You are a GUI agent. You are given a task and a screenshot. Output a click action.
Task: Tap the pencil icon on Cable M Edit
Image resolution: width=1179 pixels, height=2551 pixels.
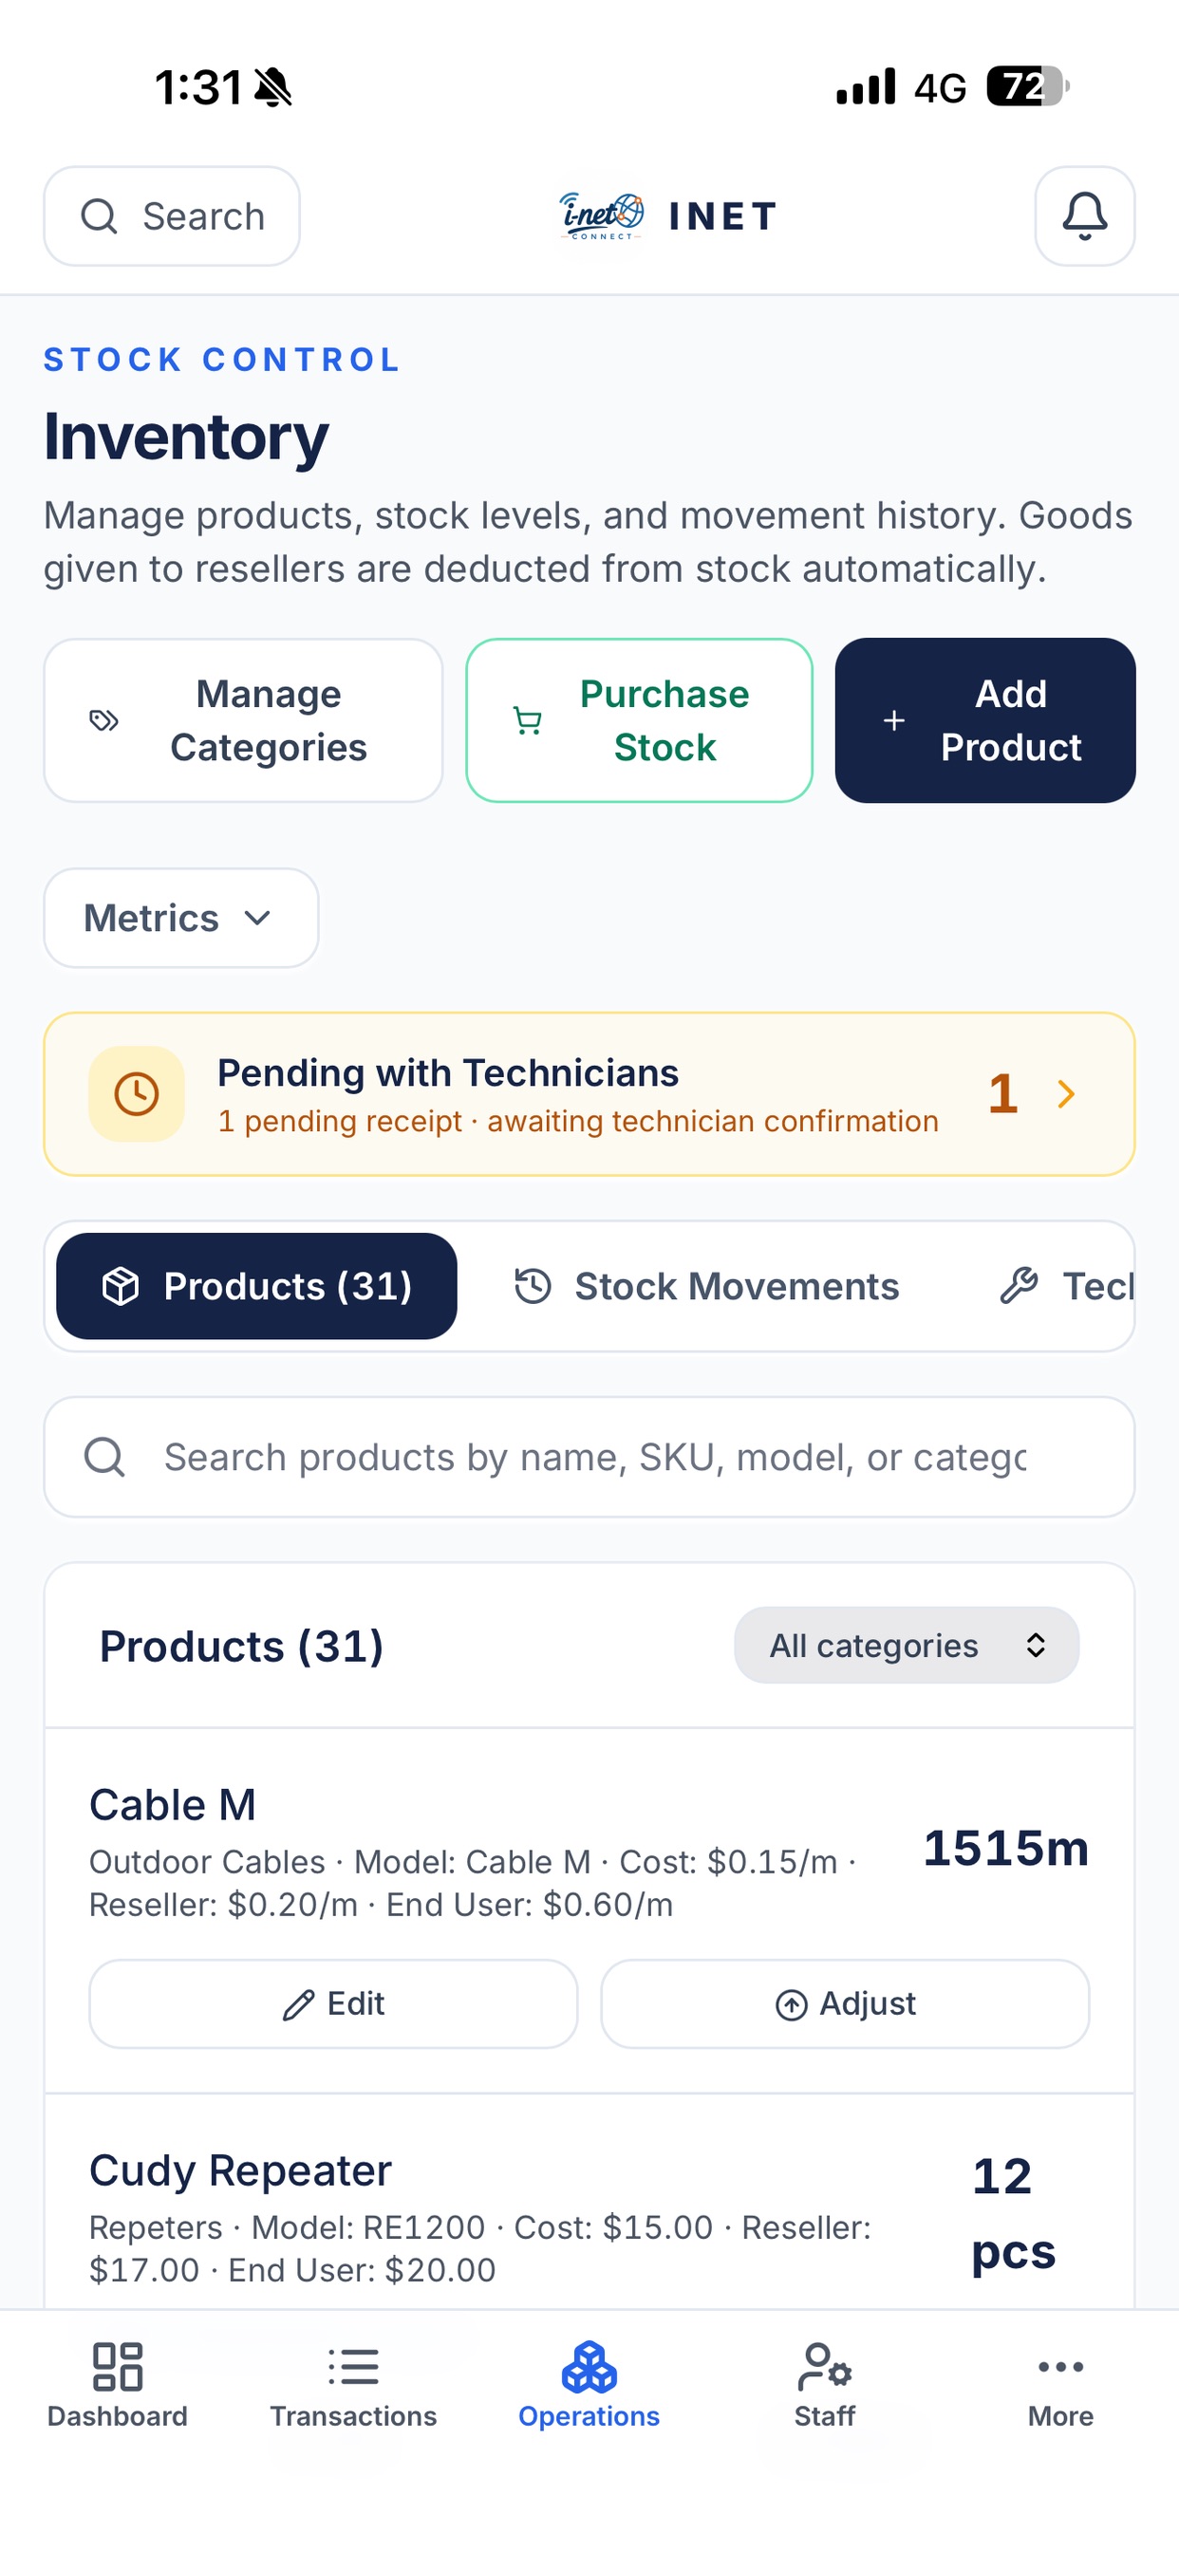pyautogui.click(x=298, y=2005)
